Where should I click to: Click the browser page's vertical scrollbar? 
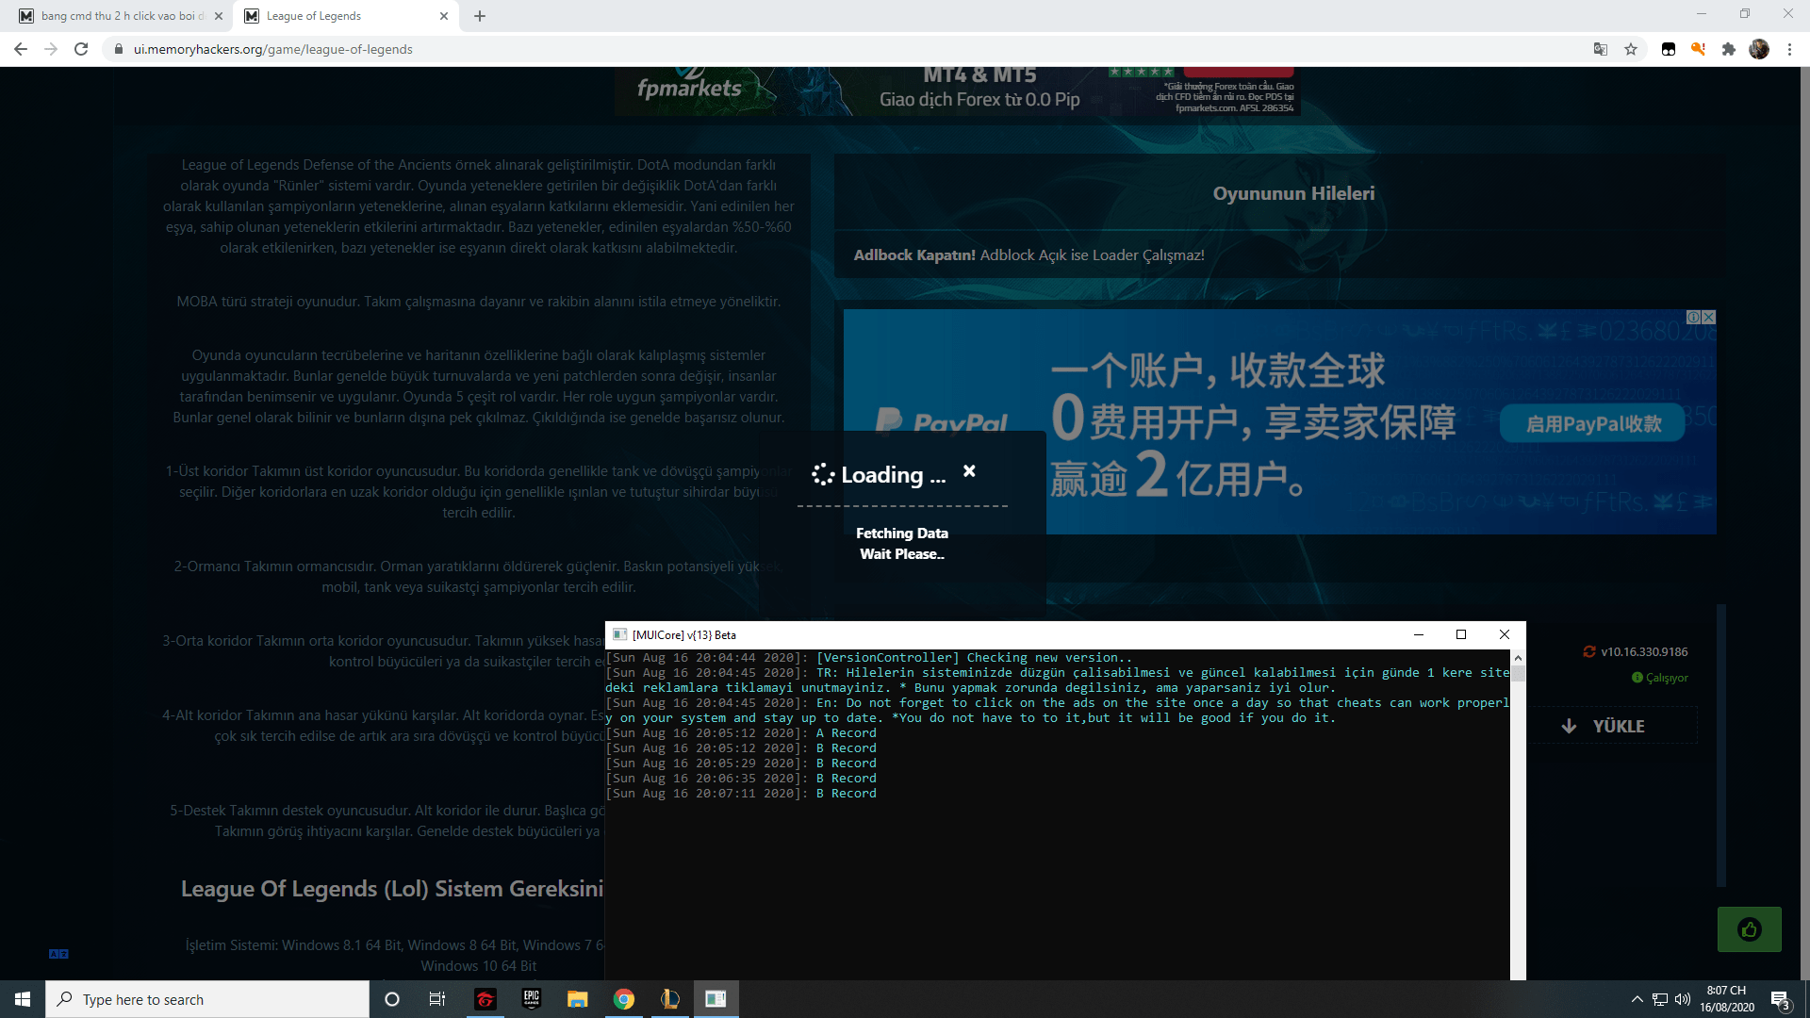[x=1804, y=523]
